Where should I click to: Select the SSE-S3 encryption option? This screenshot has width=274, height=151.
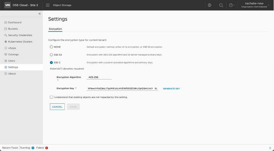coord(51,55)
